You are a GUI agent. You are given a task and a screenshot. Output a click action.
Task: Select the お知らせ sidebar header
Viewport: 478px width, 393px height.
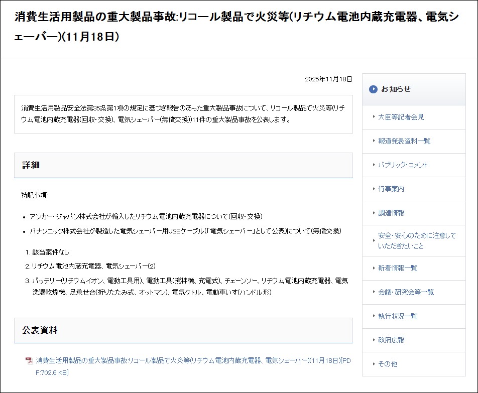pos(397,89)
